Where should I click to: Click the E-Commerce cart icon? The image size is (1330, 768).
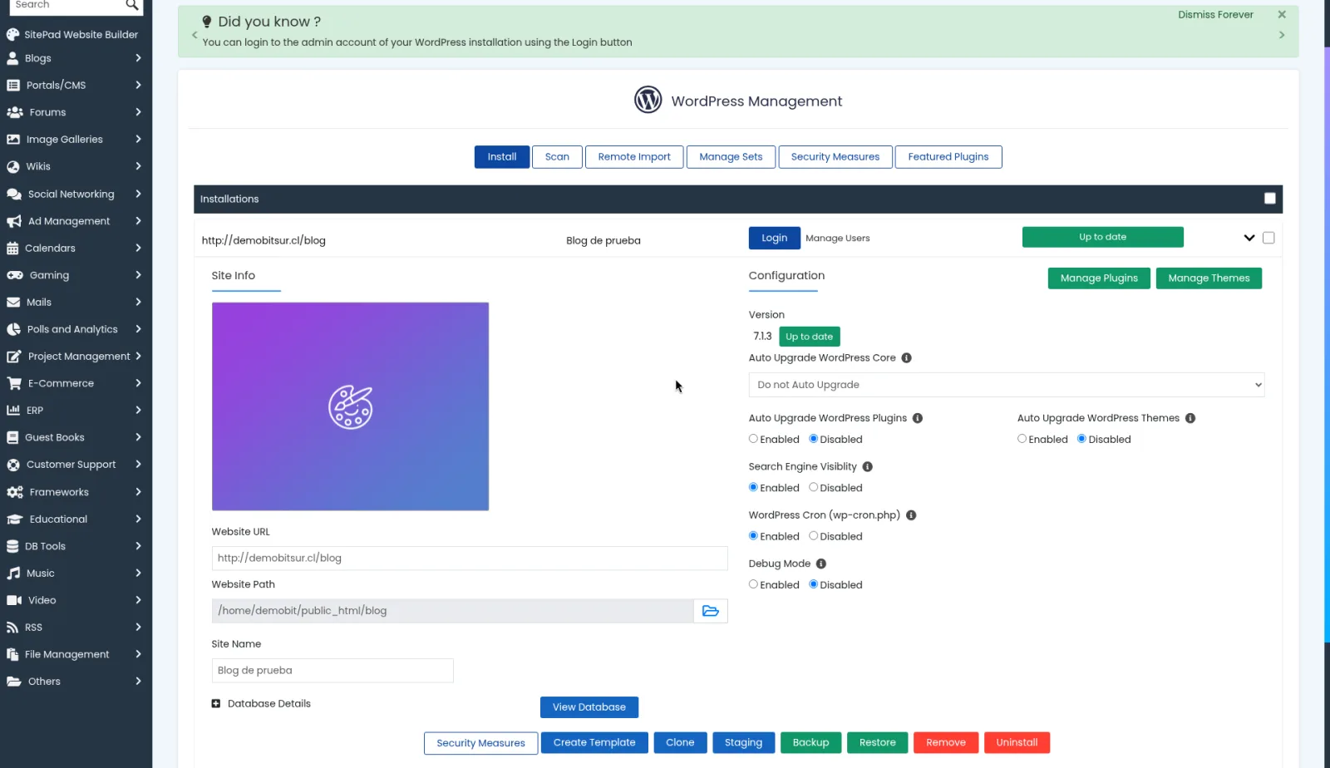pyautogui.click(x=14, y=383)
